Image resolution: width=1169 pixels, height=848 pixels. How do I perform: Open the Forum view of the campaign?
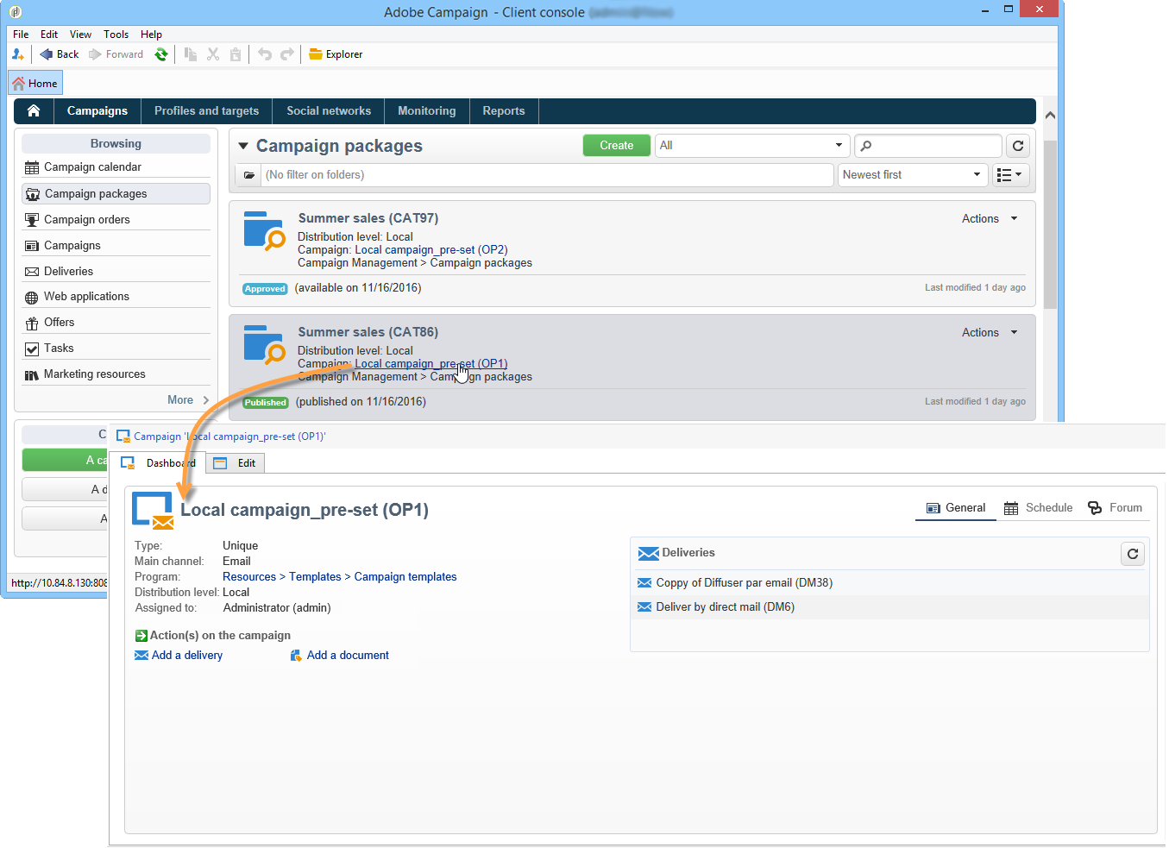coord(1115,508)
